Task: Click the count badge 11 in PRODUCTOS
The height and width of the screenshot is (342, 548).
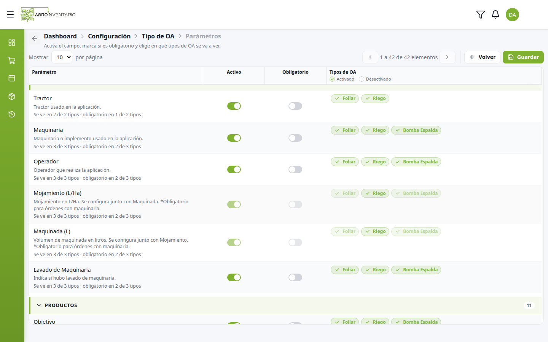Action: pyautogui.click(x=529, y=305)
